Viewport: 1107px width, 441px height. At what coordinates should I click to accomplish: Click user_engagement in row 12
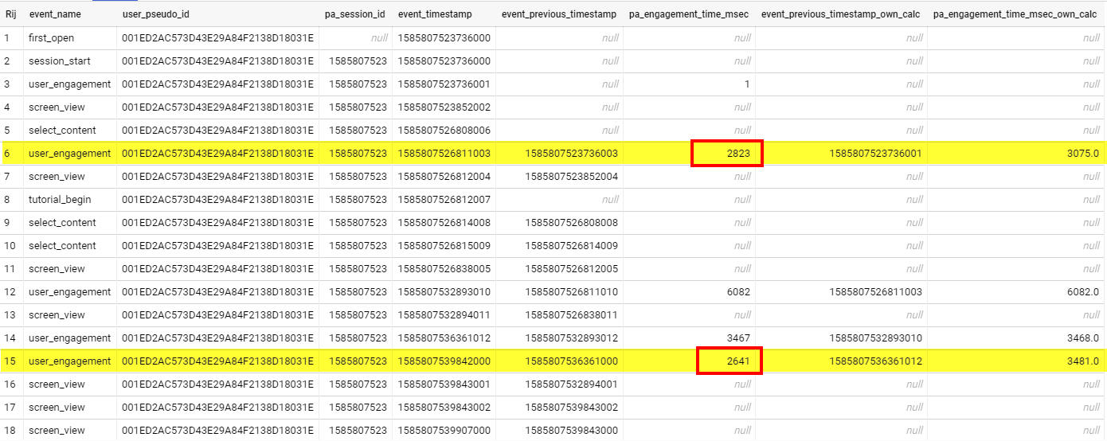[70, 292]
